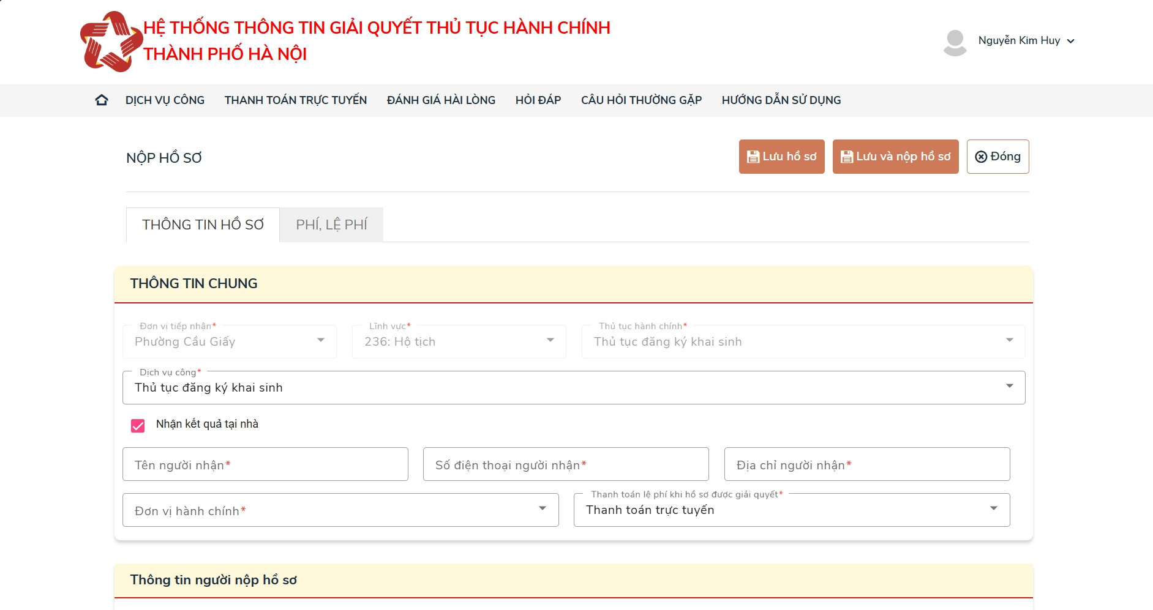The height and width of the screenshot is (610, 1153).
Task: Open the 'Dịch vụ công' dropdown
Action: (x=573, y=387)
